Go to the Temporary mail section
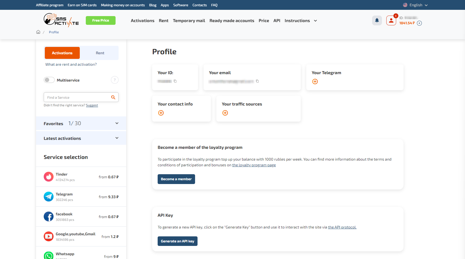 point(189,20)
